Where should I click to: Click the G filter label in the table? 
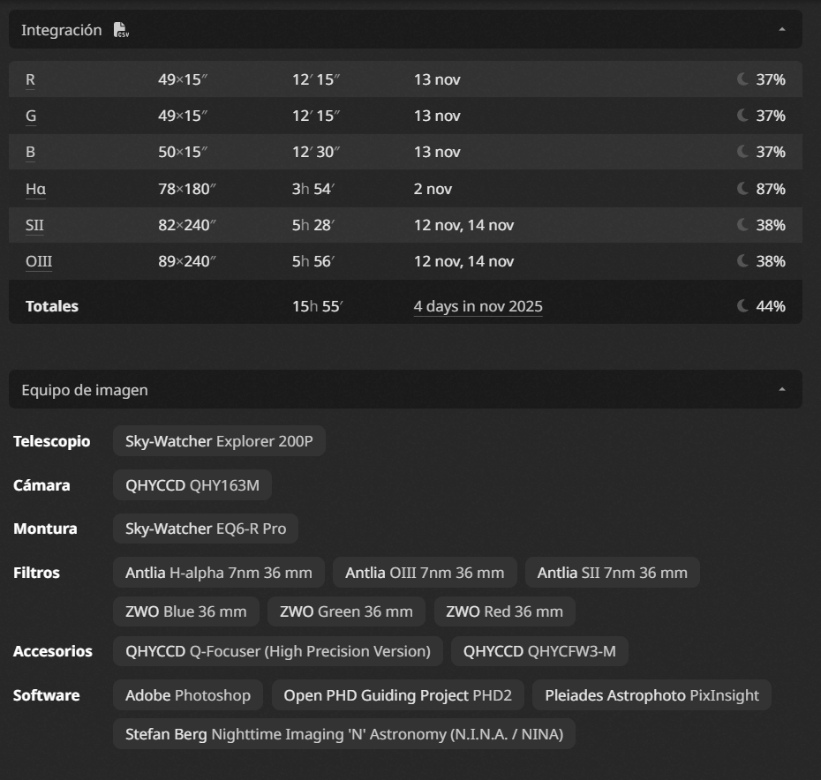pyautogui.click(x=31, y=116)
